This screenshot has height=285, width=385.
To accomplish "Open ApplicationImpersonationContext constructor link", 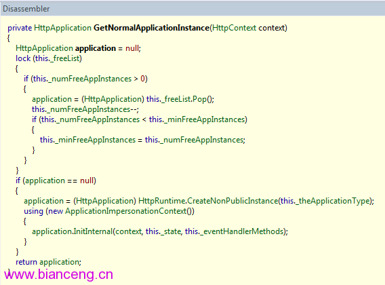I will coord(126,211).
